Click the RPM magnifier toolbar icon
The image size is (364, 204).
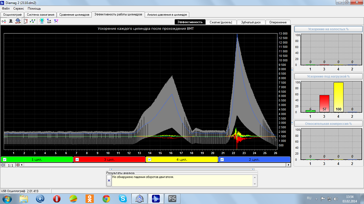tap(18, 21)
